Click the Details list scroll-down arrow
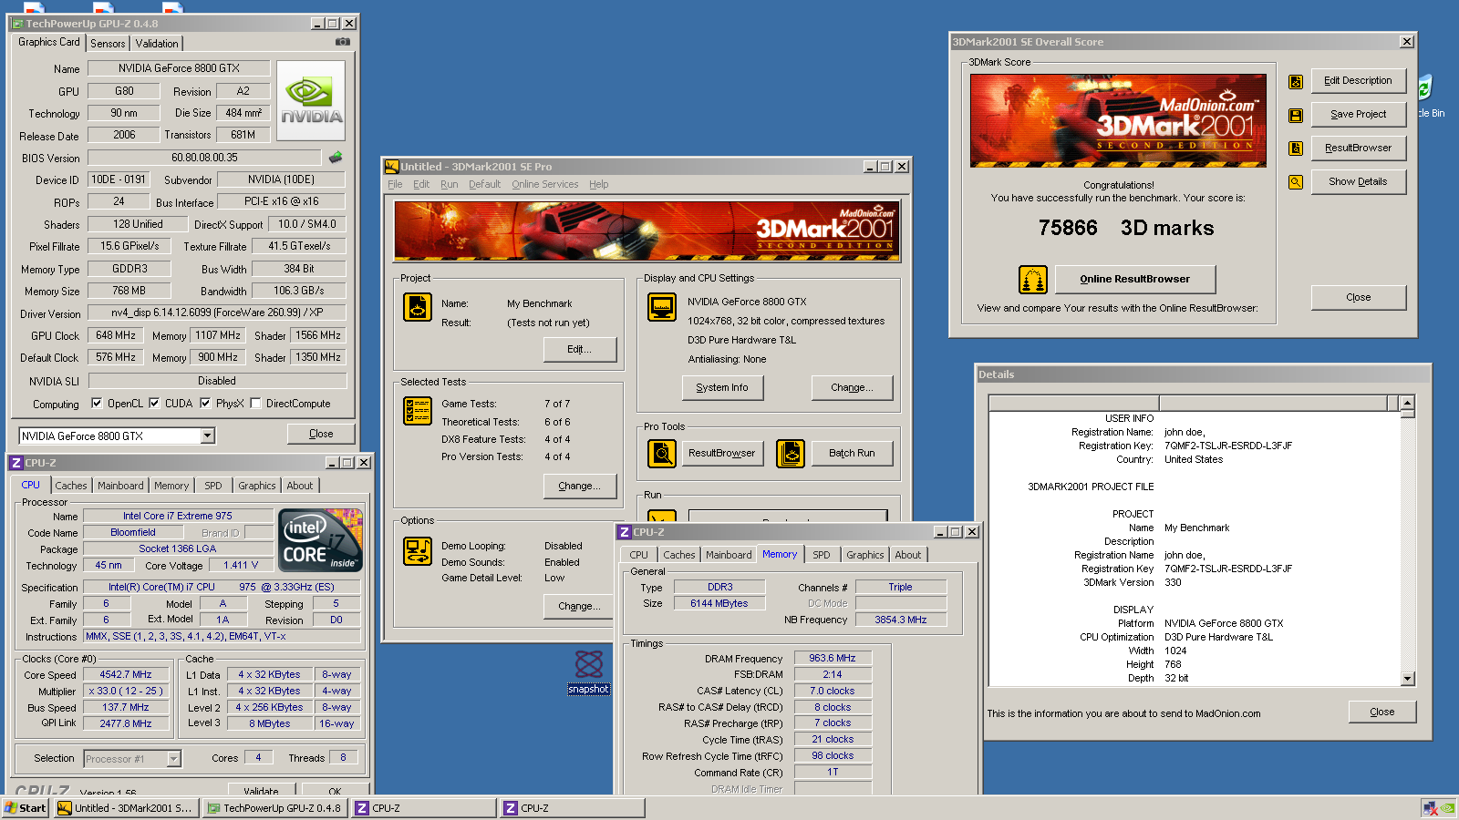The width and height of the screenshot is (1459, 820). pyautogui.click(x=1407, y=678)
